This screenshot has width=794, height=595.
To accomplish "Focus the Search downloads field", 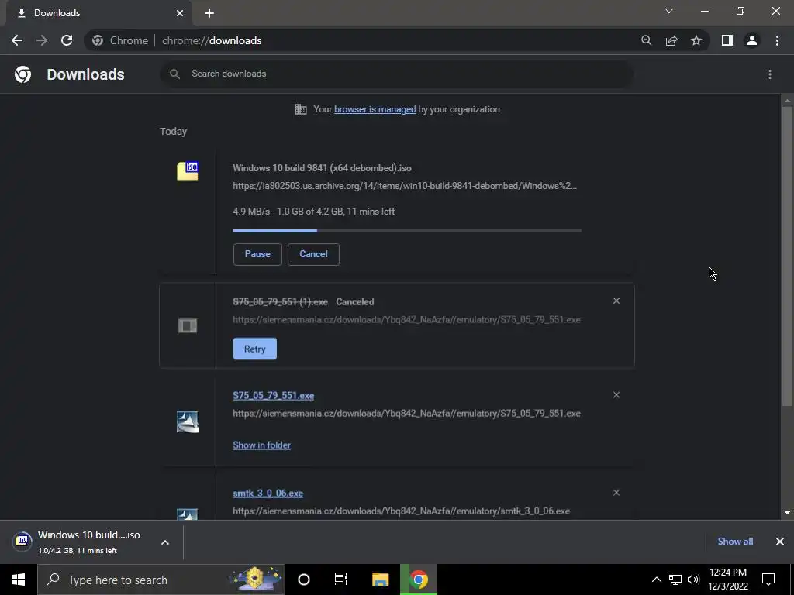I will point(396,74).
